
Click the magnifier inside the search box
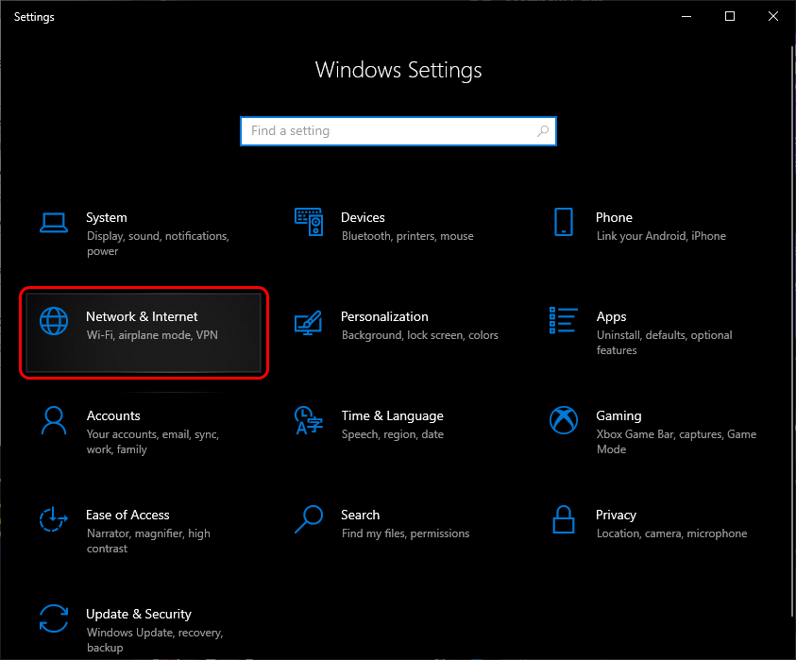(542, 131)
